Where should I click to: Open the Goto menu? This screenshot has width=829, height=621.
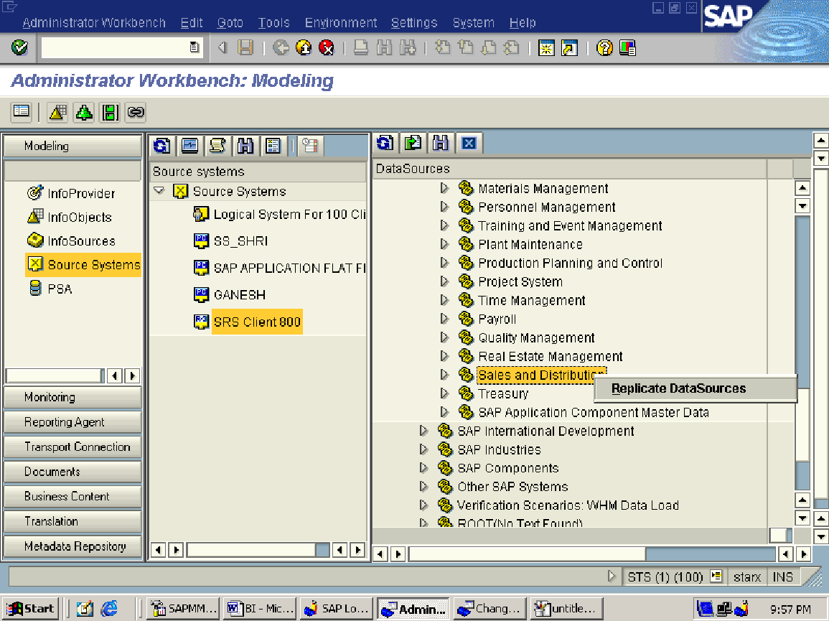(230, 23)
